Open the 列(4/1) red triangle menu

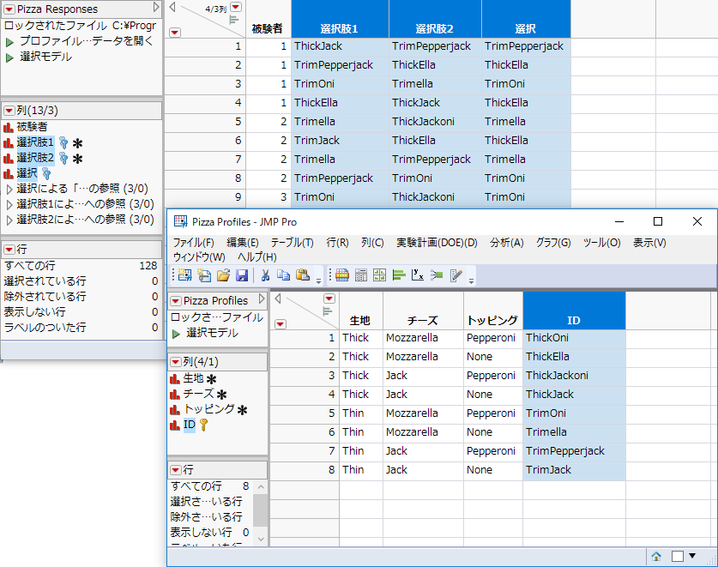click(x=176, y=361)
